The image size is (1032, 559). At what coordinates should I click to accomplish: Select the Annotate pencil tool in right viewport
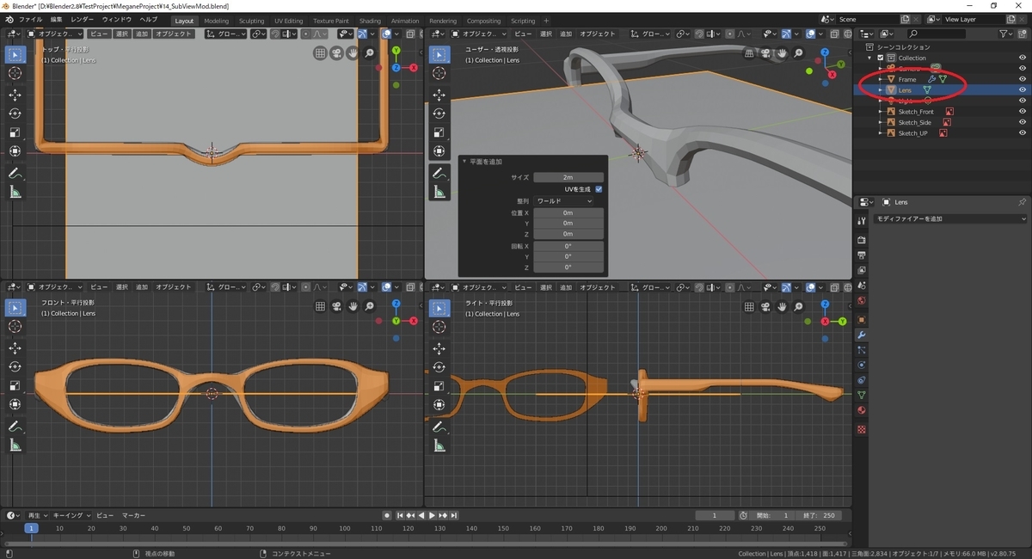tap(439, 426)
